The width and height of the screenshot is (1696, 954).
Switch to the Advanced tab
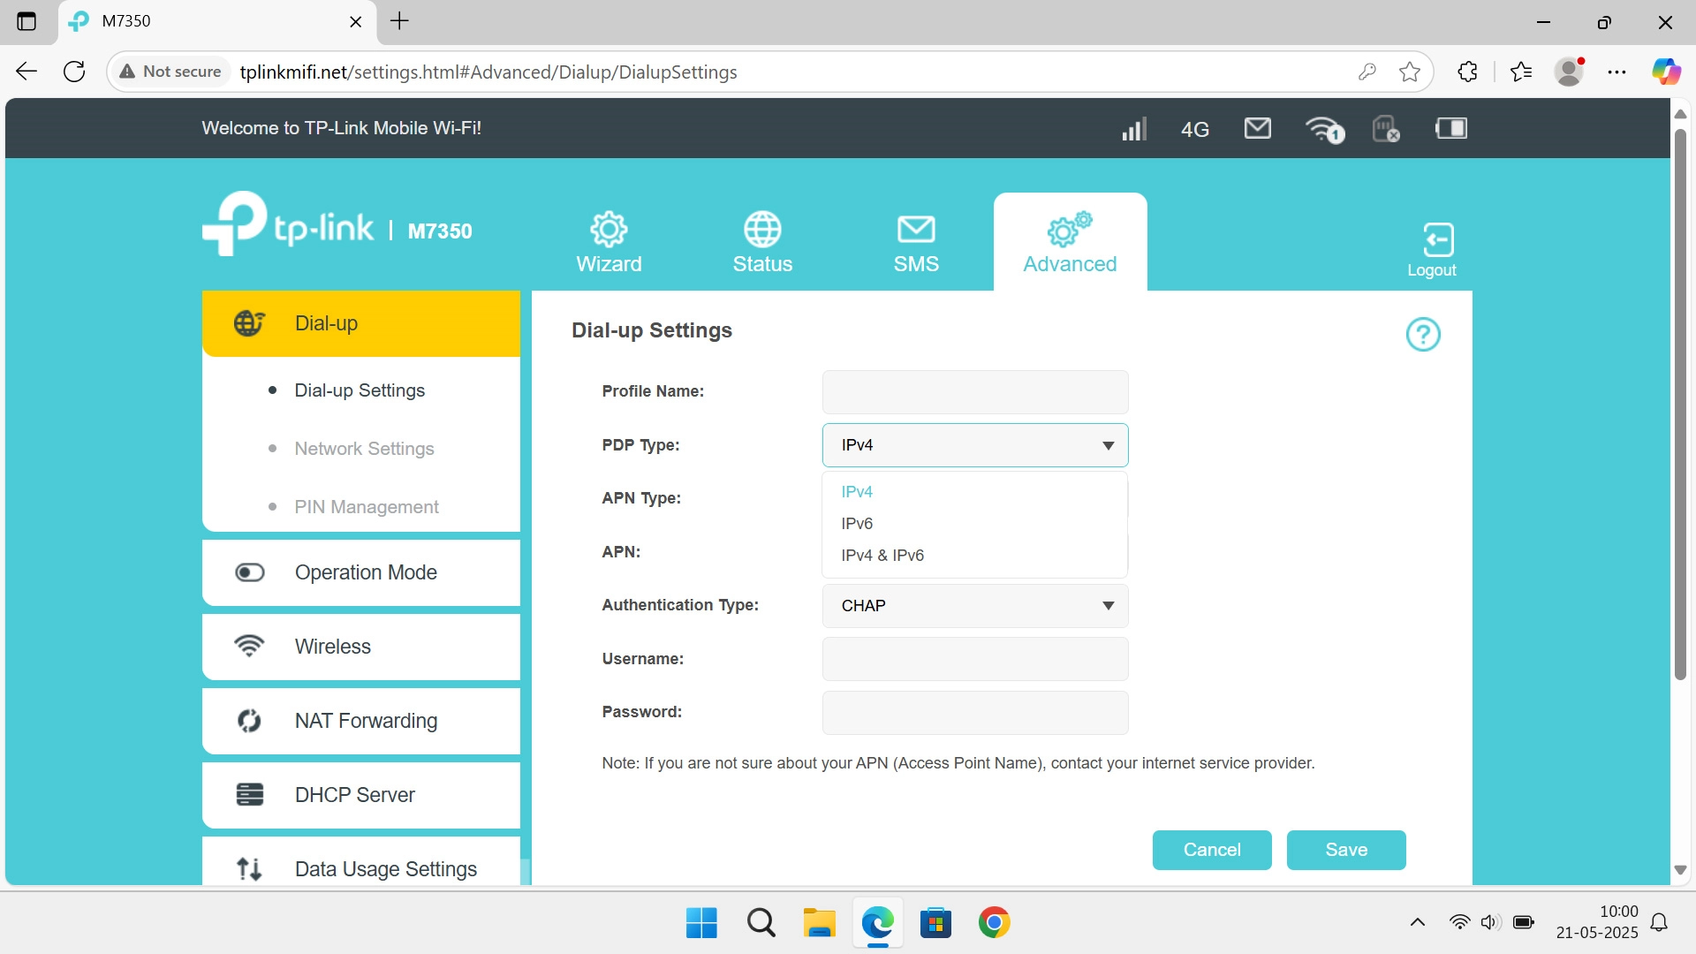(1069, 241)
